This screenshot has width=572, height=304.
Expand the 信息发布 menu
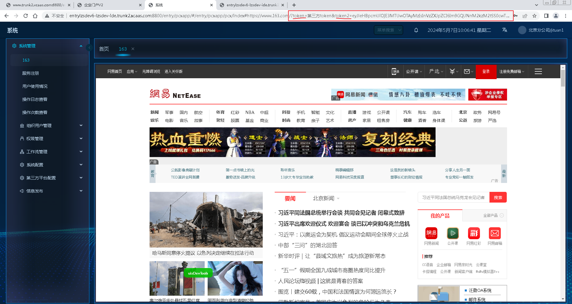tap(49, 191)
